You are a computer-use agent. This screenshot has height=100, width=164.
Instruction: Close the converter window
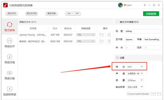(159, 5)
